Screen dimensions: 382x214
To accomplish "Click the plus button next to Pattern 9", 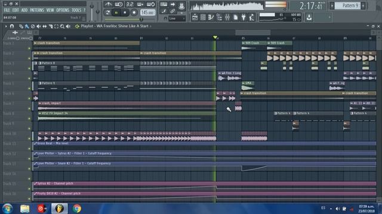I will [x=363, y=5].
